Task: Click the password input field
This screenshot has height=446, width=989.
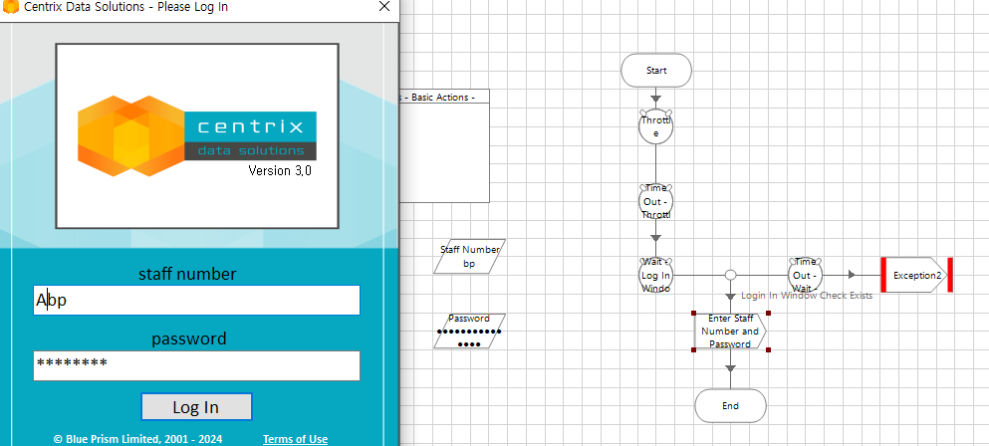Action: 196,366
